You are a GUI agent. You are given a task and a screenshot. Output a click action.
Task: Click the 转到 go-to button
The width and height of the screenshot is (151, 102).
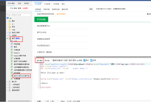click(x=66, y=60)
